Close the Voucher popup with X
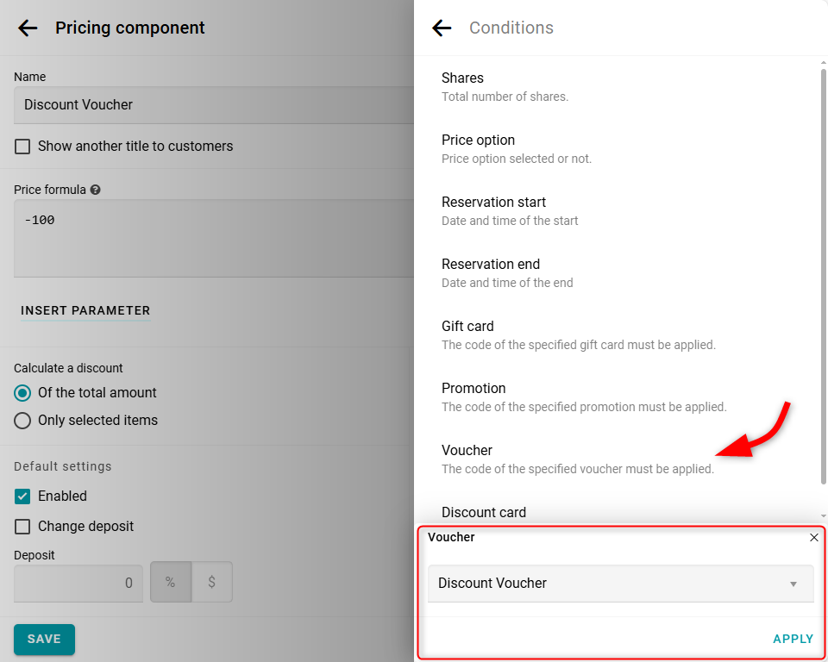Screen dimensions: 828x662 click(x=814, y=537)
